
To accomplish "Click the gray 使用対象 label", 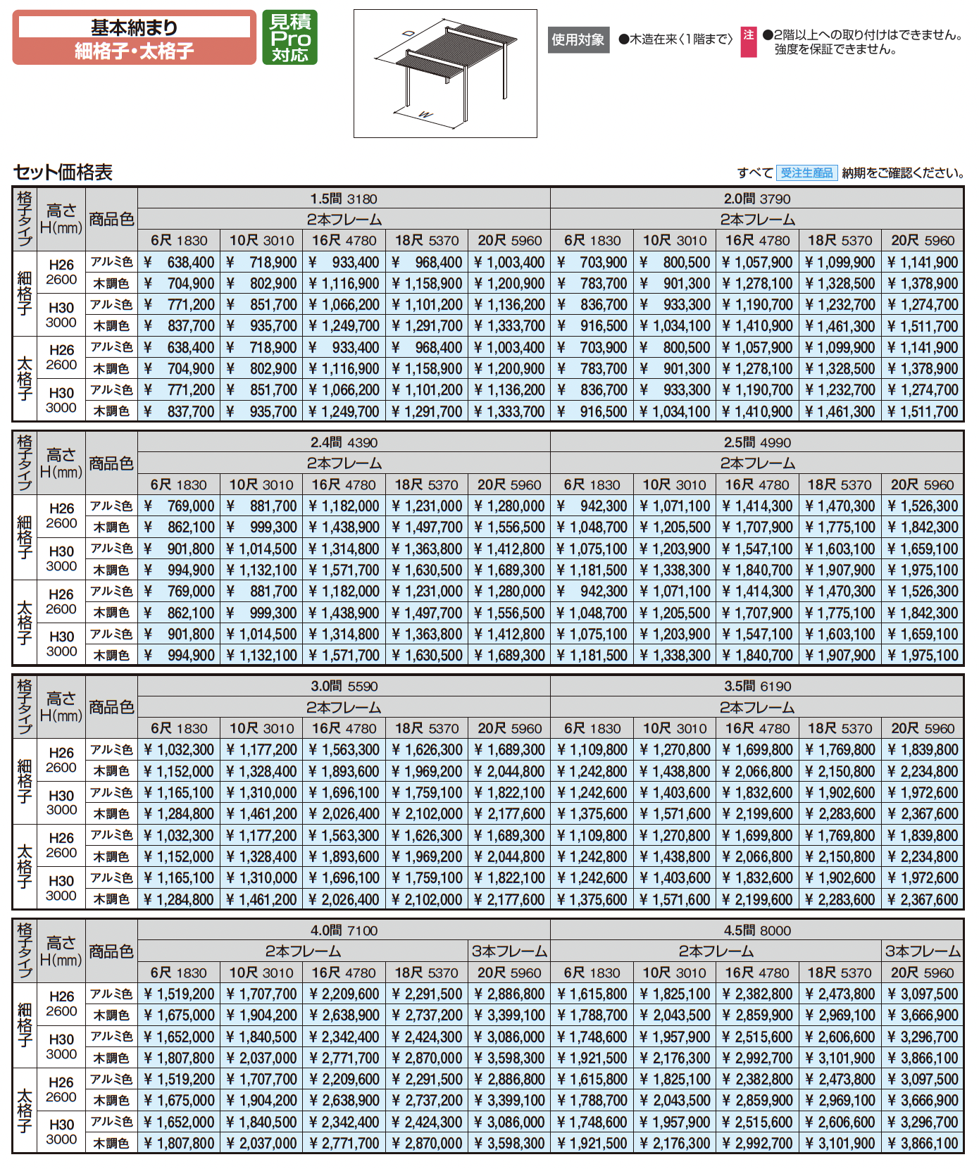I will coord(578,40).
